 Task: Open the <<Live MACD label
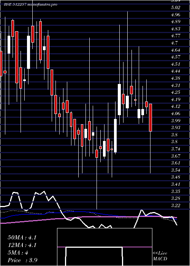(x=160, y=256)
